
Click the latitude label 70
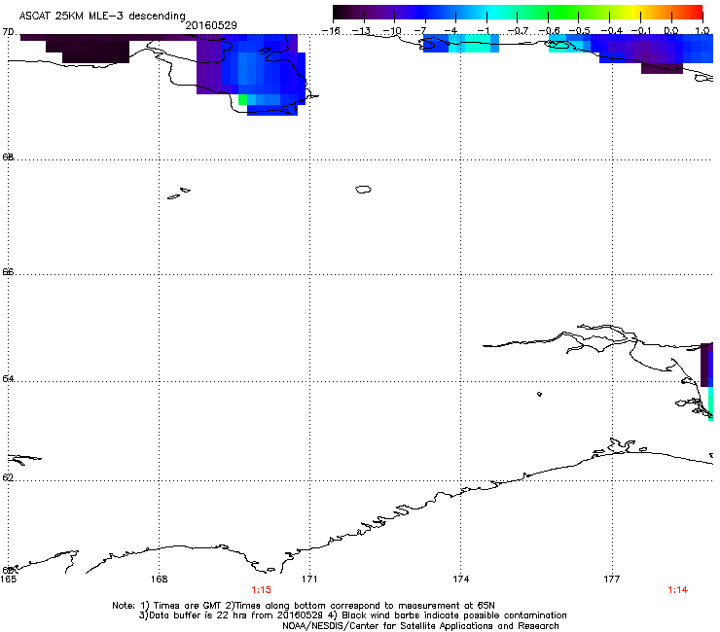(8, 32)
